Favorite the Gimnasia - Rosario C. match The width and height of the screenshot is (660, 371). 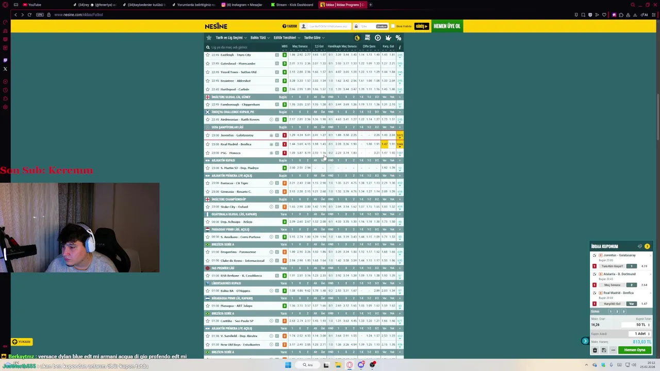click(x=208, y=192)
